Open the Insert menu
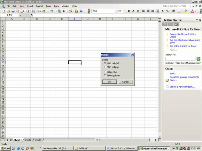The height and width of the screenshot is (151, 202). click(30, 6)
